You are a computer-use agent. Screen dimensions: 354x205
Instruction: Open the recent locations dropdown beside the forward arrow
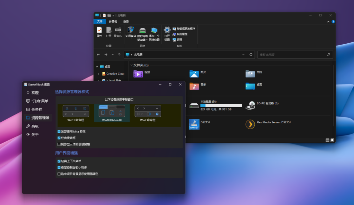point(112,54)
